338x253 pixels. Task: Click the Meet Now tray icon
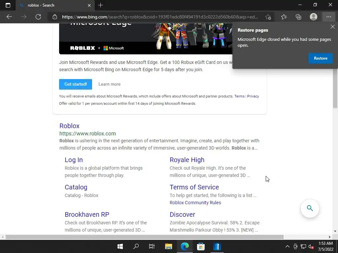pos(295,246)
